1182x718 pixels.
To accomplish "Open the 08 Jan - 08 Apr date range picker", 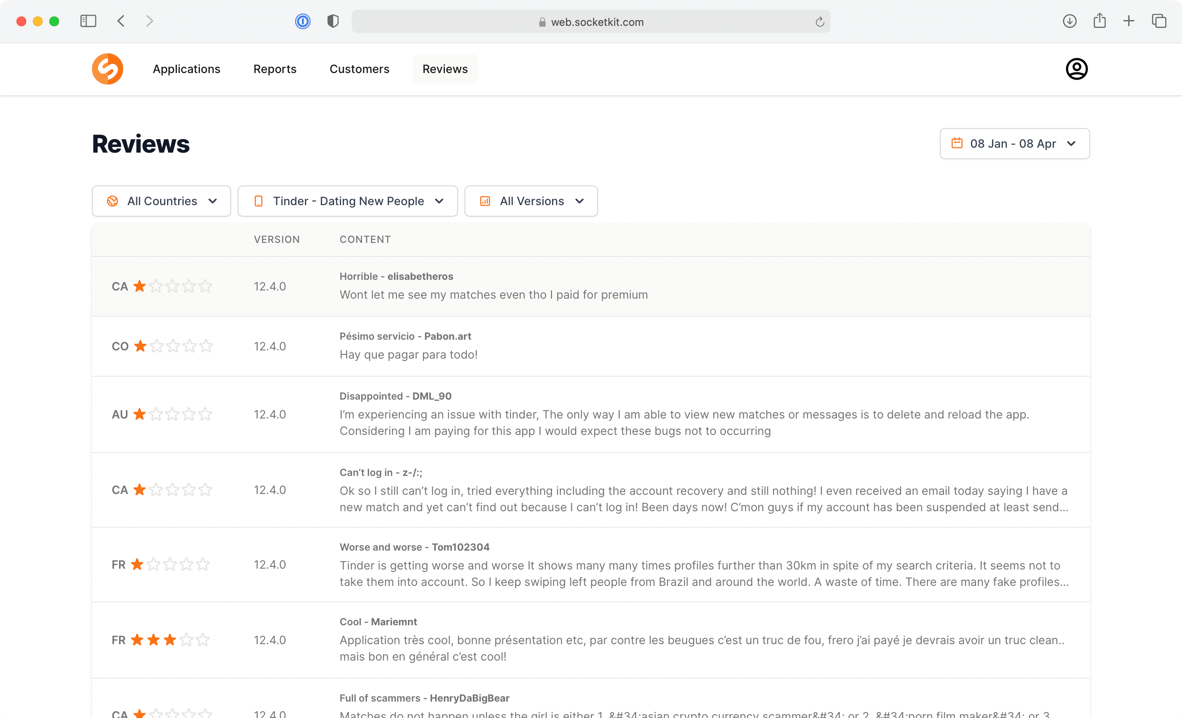I will point(1014,144).
